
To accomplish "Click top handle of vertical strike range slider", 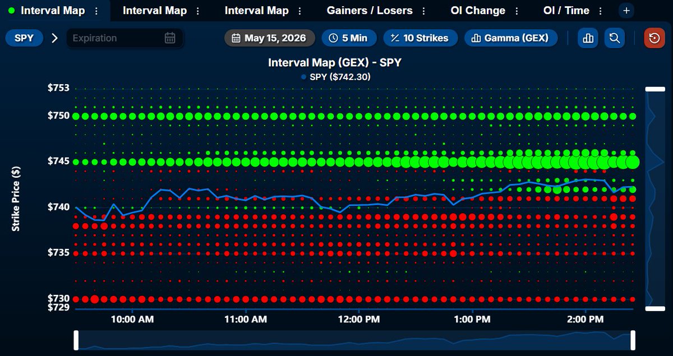I will 654,89.
